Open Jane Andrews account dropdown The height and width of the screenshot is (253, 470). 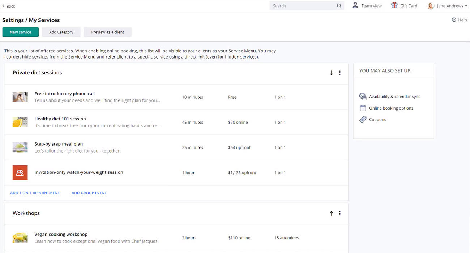tap(448, 6)
